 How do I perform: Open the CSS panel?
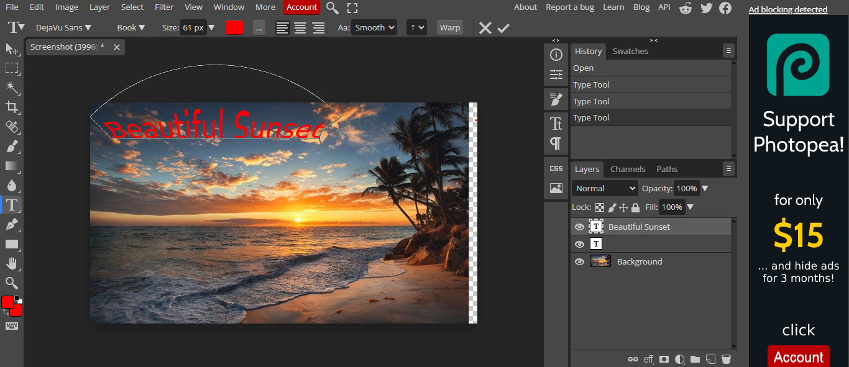tap(556, 167)
